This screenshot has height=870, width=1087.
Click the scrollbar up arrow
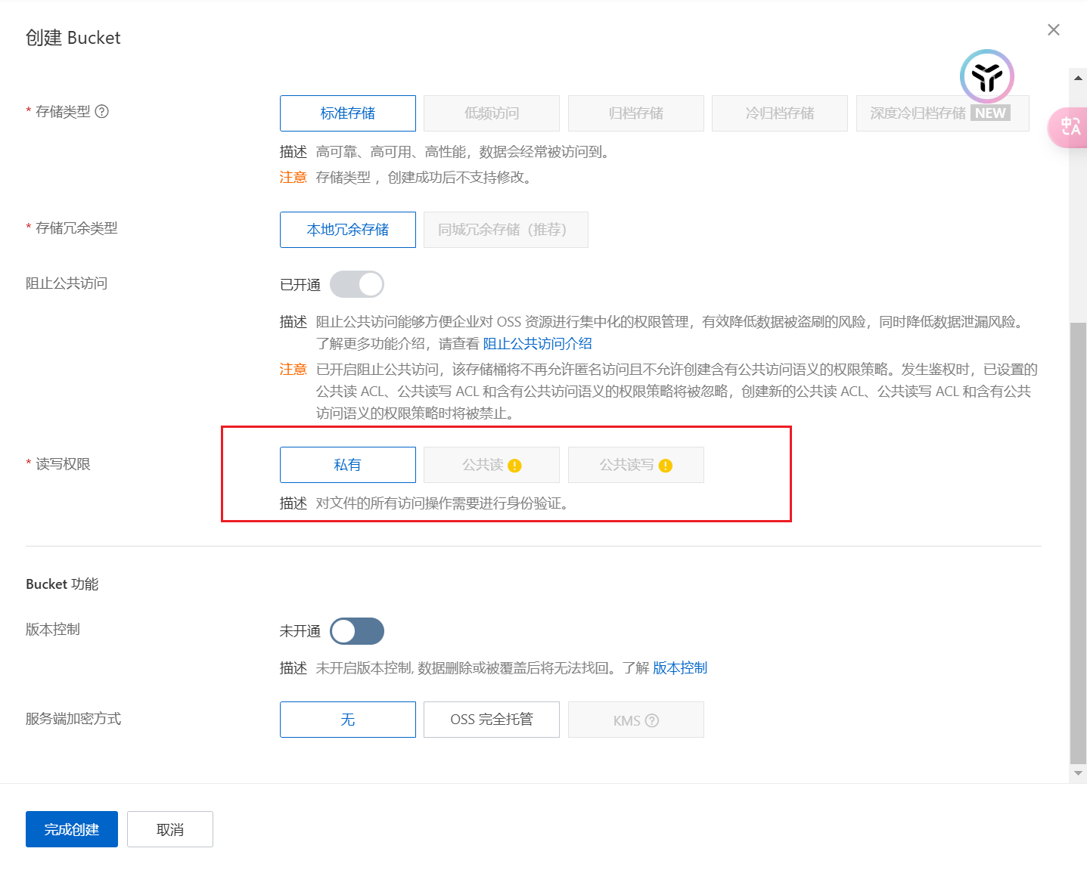click(x=1078, y=78)
